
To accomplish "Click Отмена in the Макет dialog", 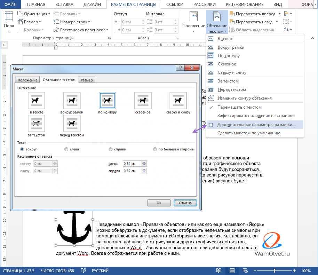I will click(185, 203).
